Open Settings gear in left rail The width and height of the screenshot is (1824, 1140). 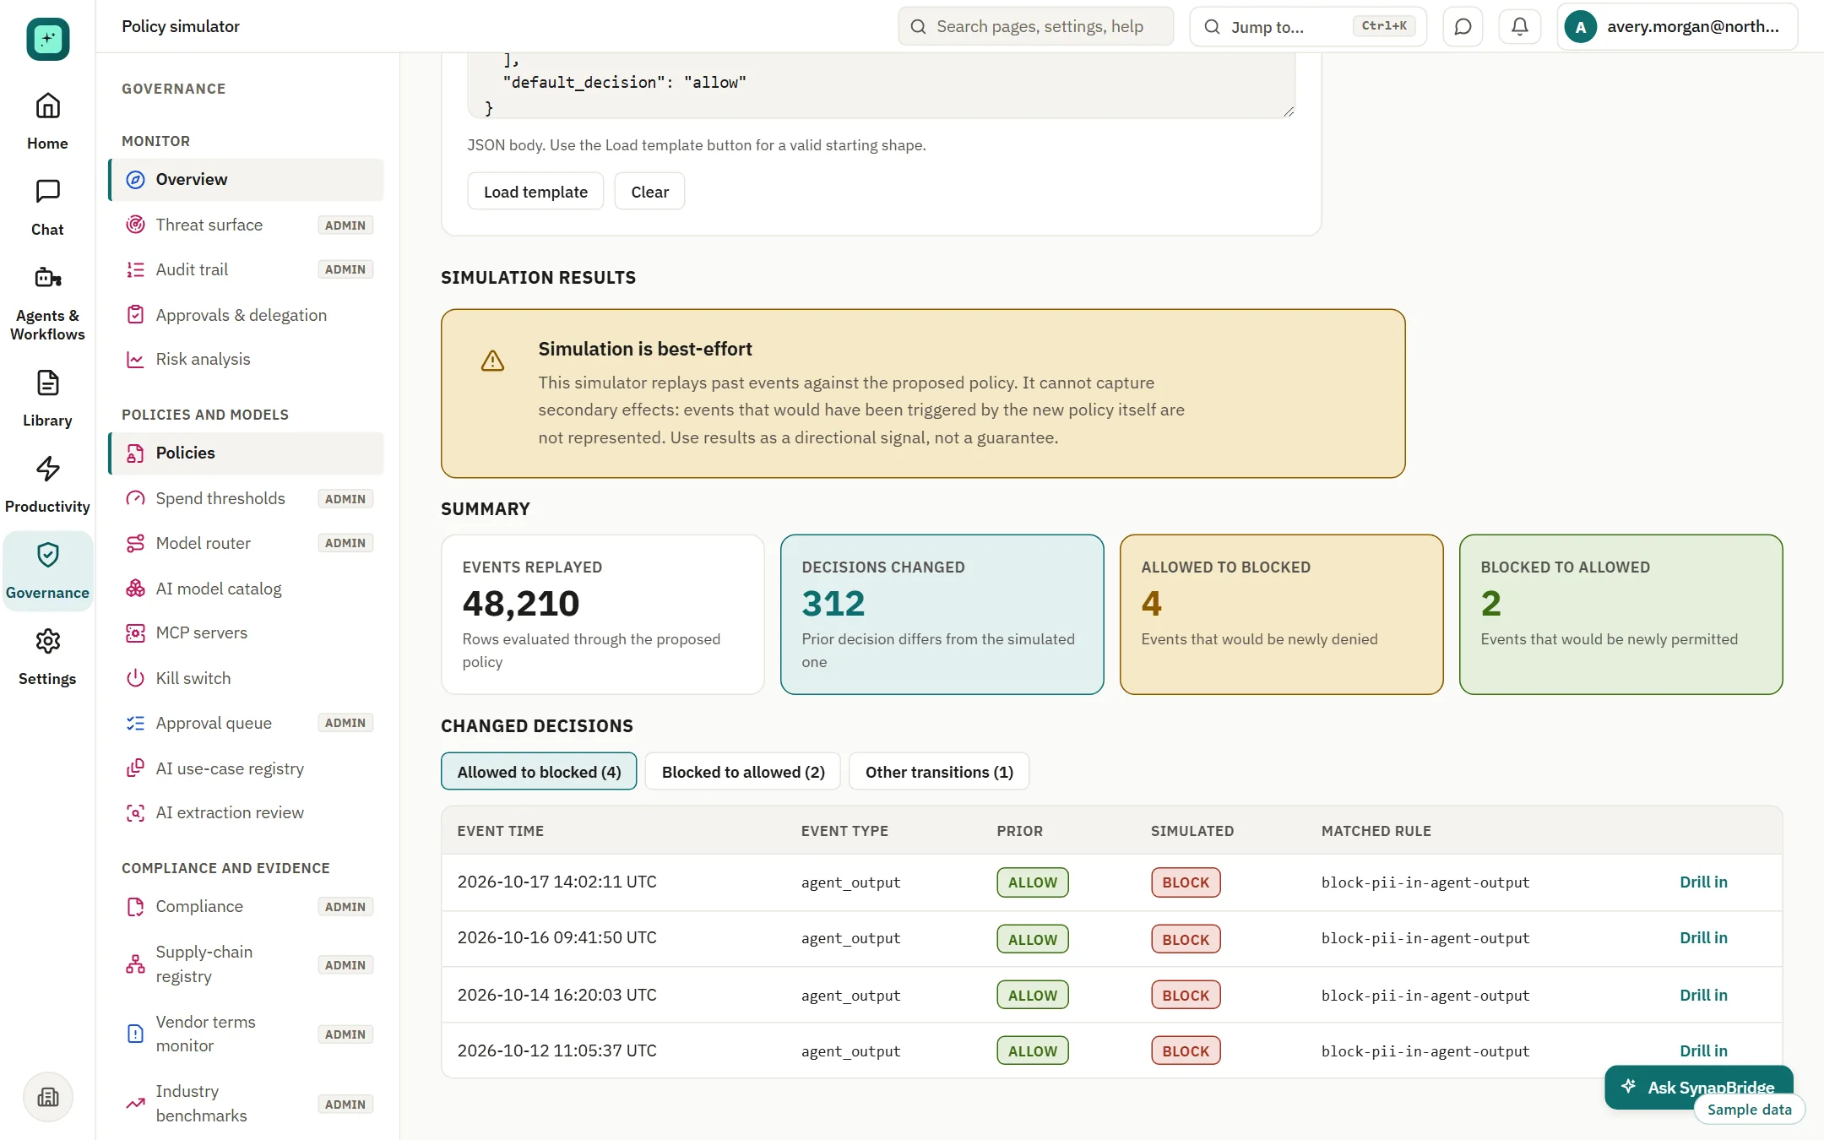pos(47,657)
